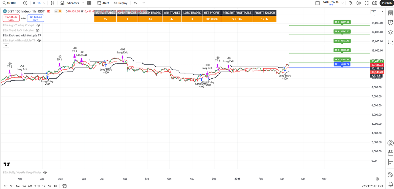The width and height of the screenshot is (394, 189).
Task: Click the TP 3 : 12727.13 label
Action: point(342,41)
